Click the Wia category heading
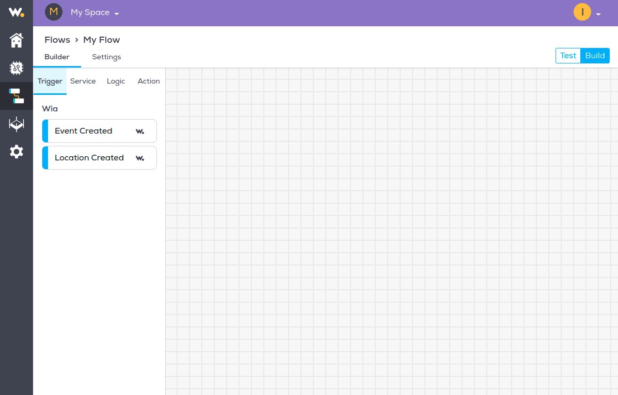Image resolution: width=618 pixels, height=395 pixels. [50, 109]
